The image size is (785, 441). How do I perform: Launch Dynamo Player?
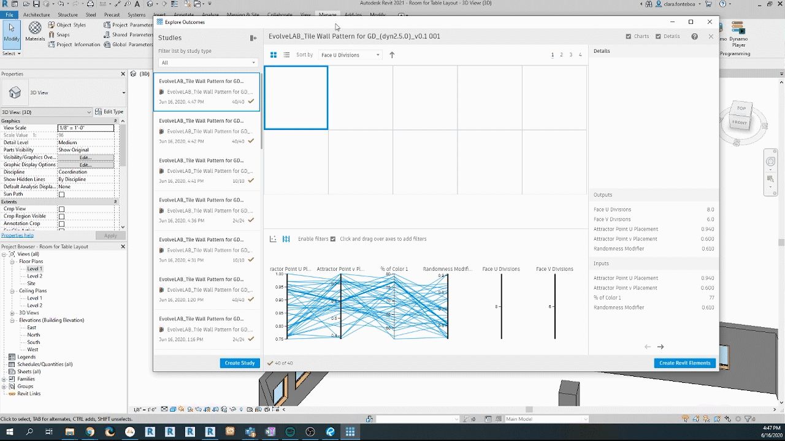pyautogui.click(x=738, y=35)
